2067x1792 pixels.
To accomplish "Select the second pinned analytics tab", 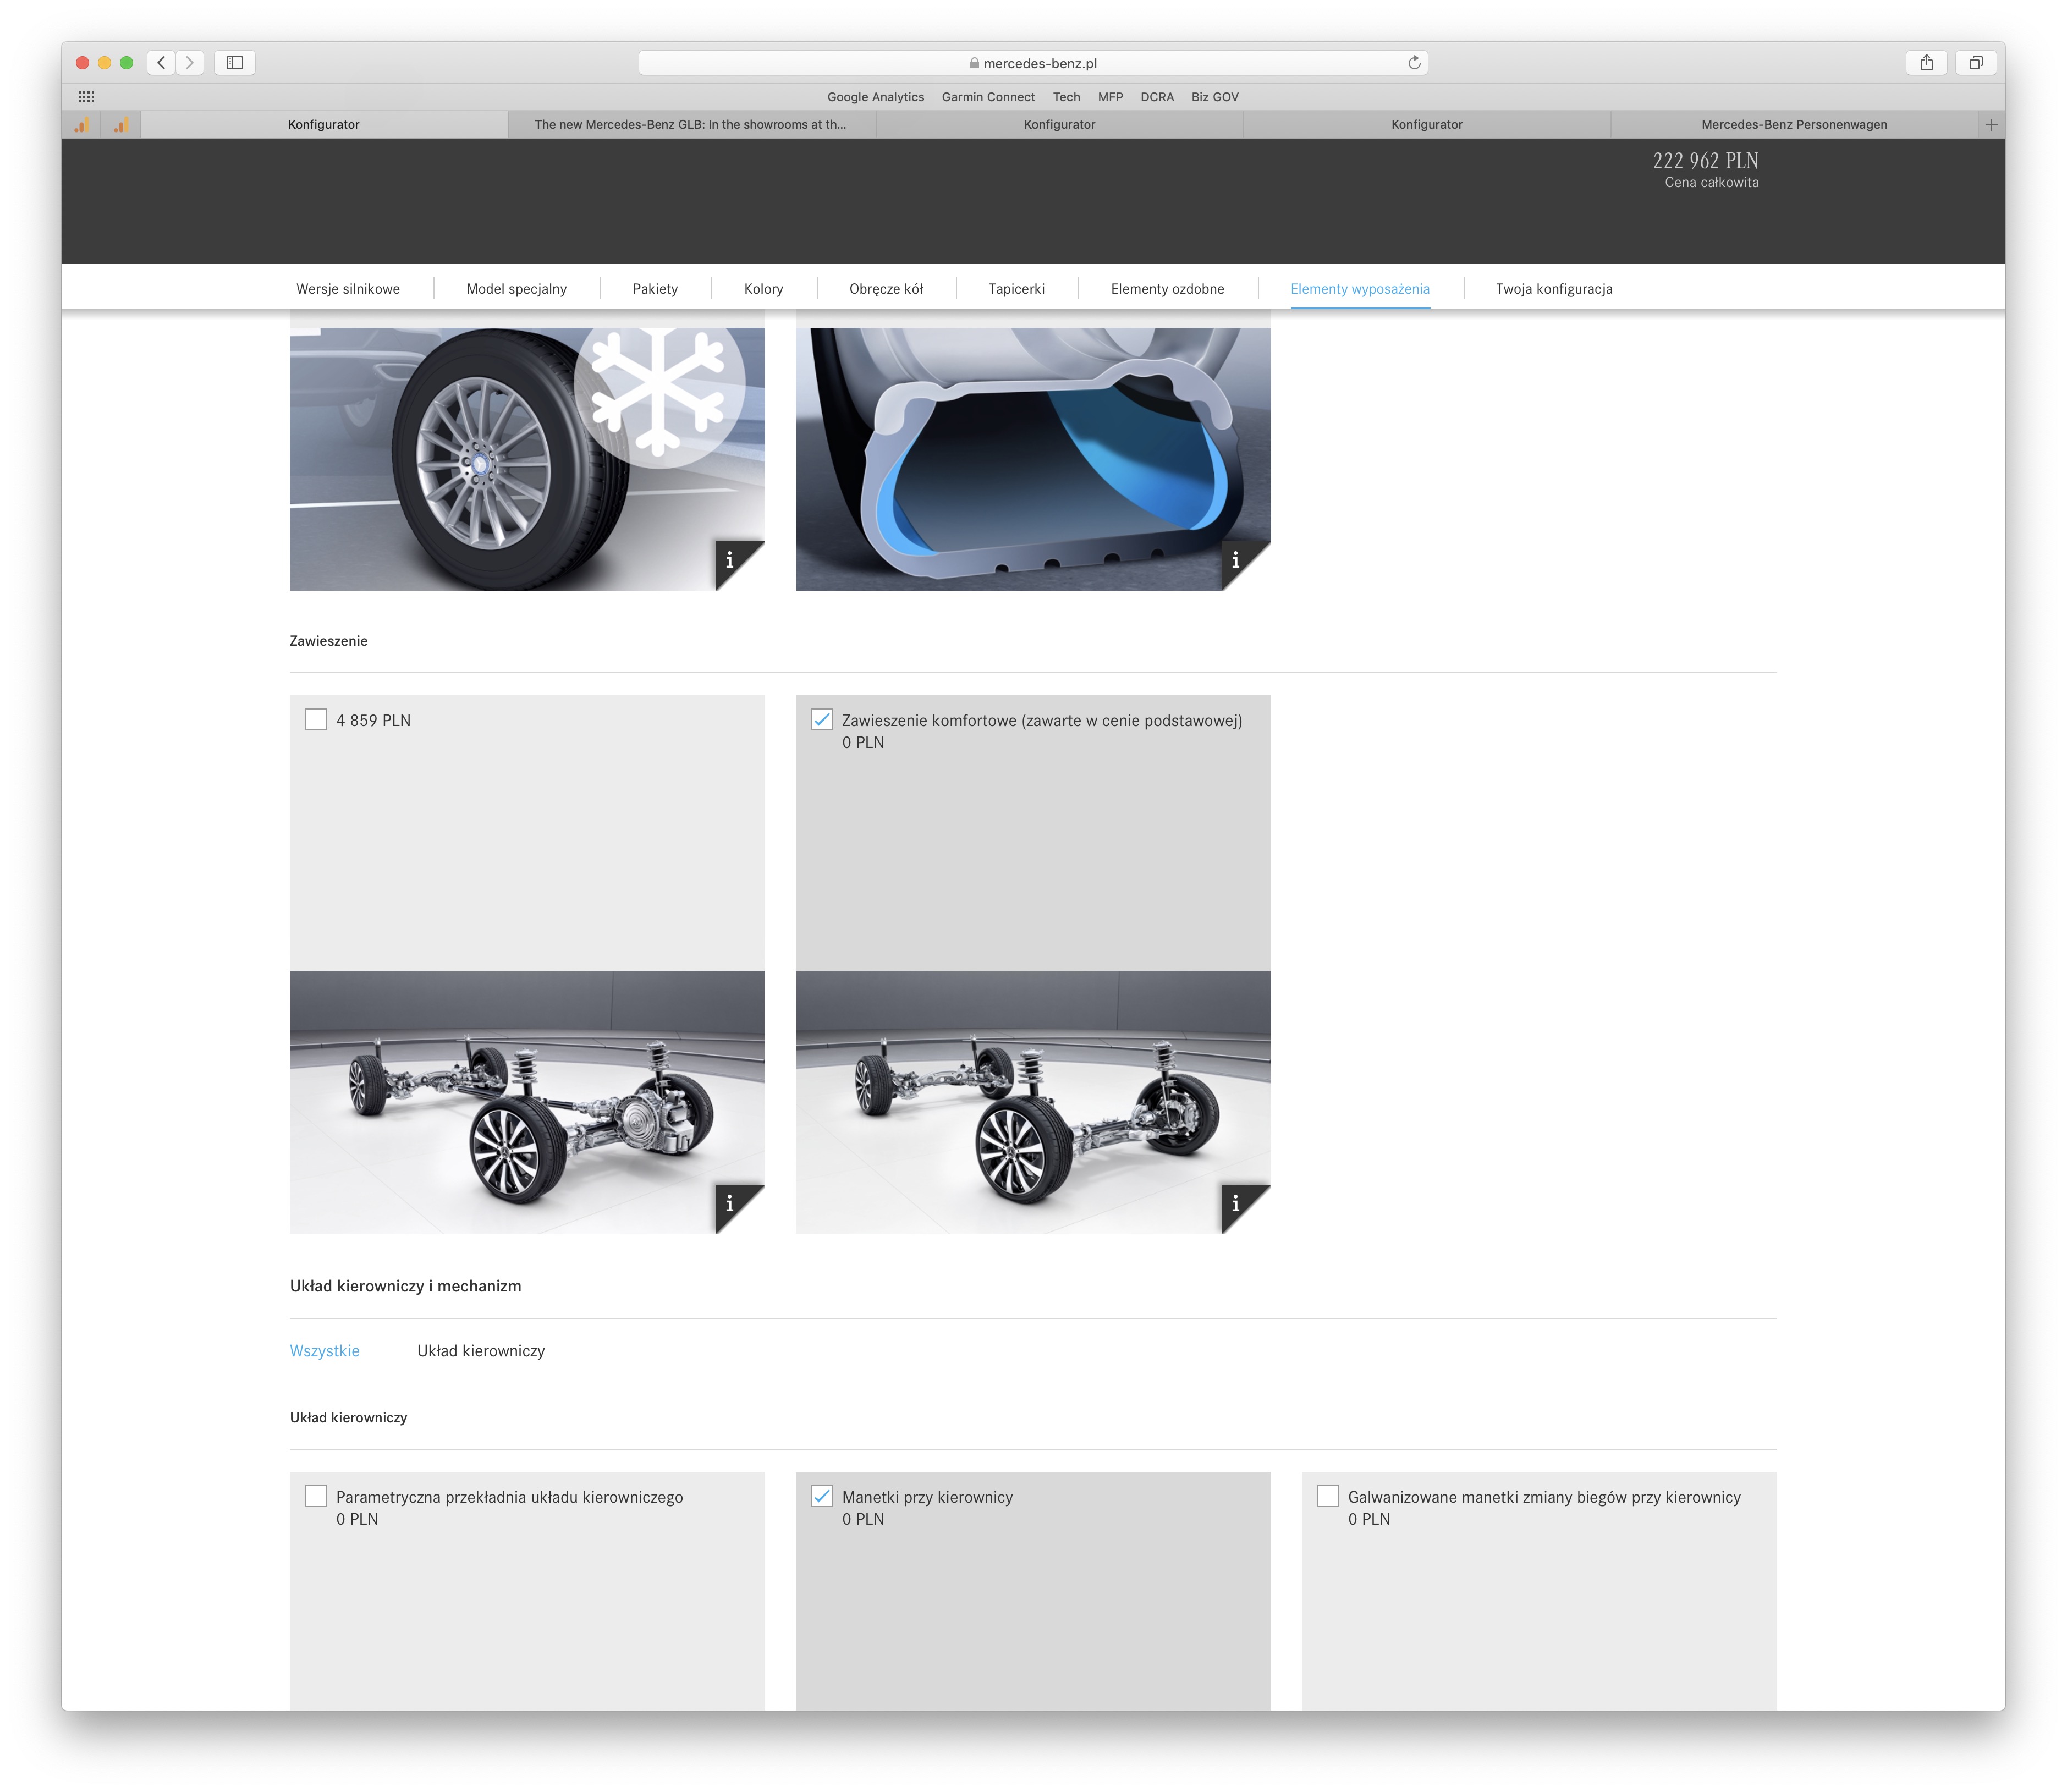I will tap(121, 125).
